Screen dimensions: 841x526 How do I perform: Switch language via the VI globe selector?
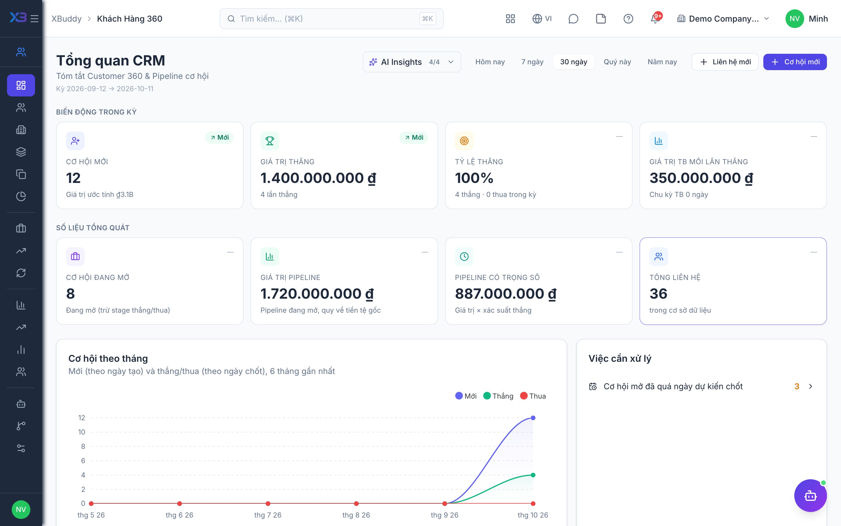pyautogui.click(x=542, y=18)
